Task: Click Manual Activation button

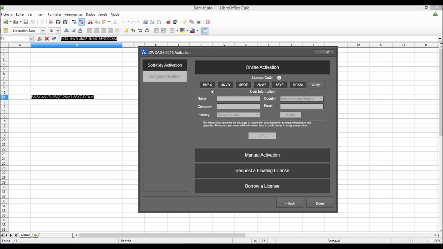Action: 262,155
